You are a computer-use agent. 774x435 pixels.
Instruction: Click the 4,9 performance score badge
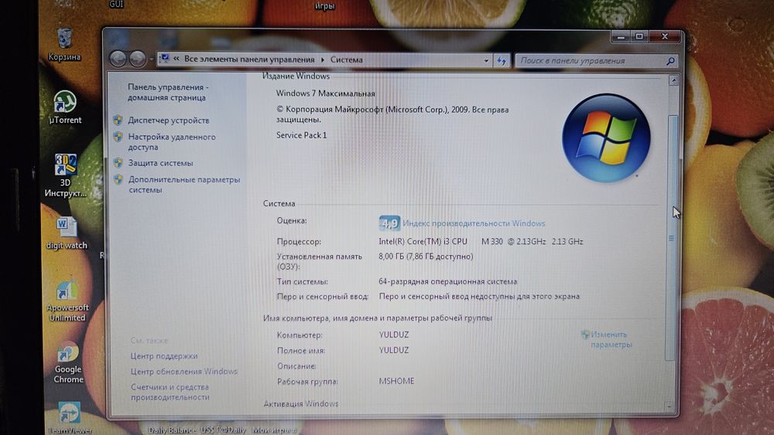click(x=389, y=223)
